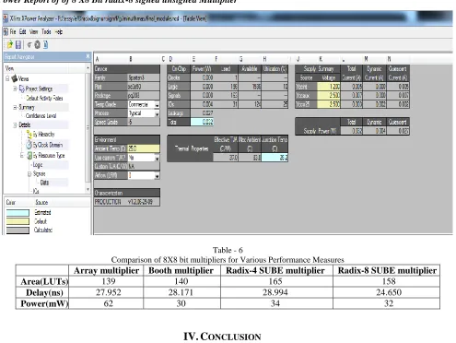456x343 pixels.
Task: Click the navigator scrollbar down arrow
Action: (88, 190)
